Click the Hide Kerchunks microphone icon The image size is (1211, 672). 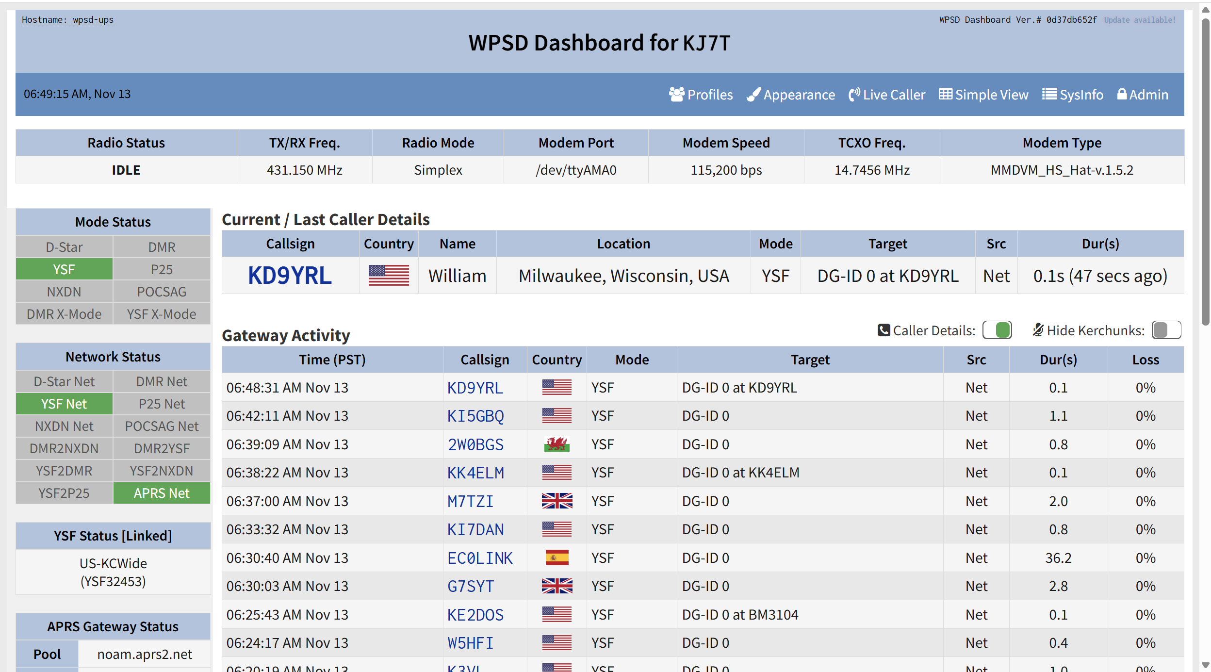point(1038,330)
